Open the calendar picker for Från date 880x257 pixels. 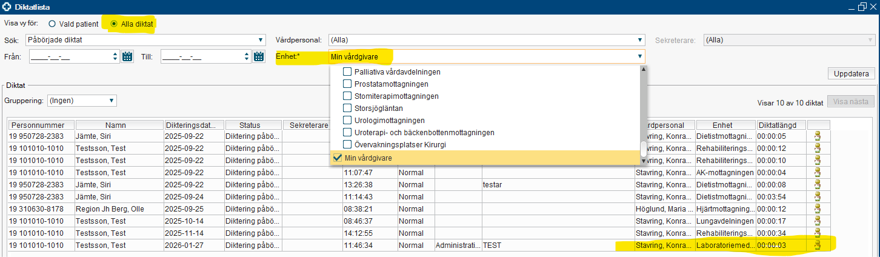click(x=127, y=57)
